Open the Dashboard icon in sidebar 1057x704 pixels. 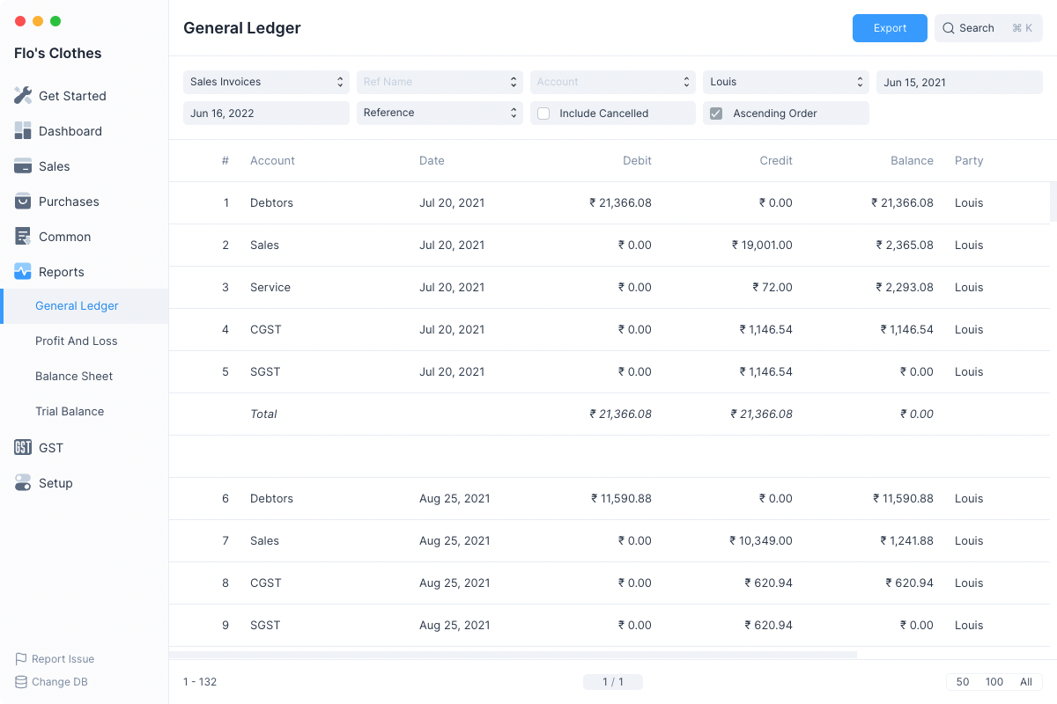click(23, 131)
